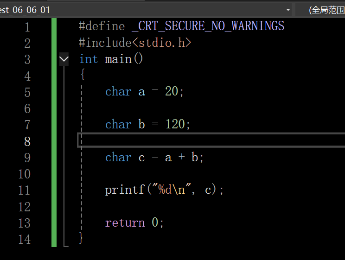Click line number 9 in the gutter

27,158
